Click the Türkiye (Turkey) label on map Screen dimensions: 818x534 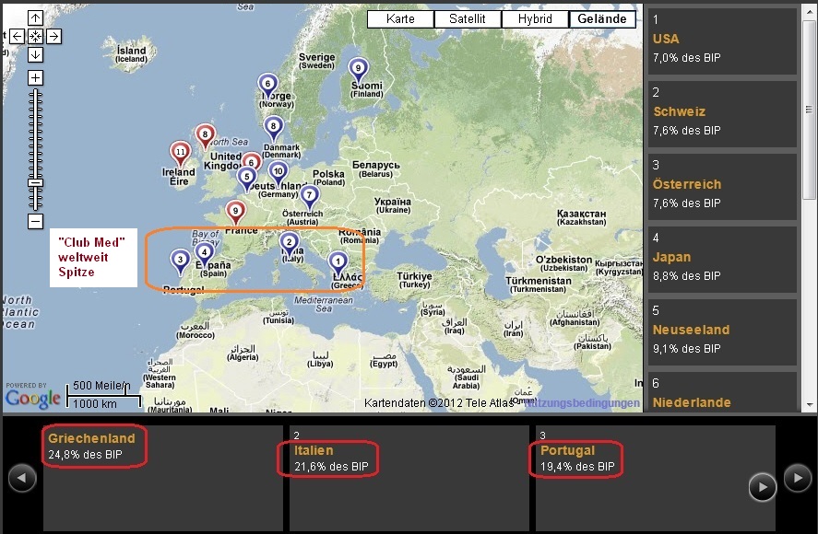[x=414, y=280]
